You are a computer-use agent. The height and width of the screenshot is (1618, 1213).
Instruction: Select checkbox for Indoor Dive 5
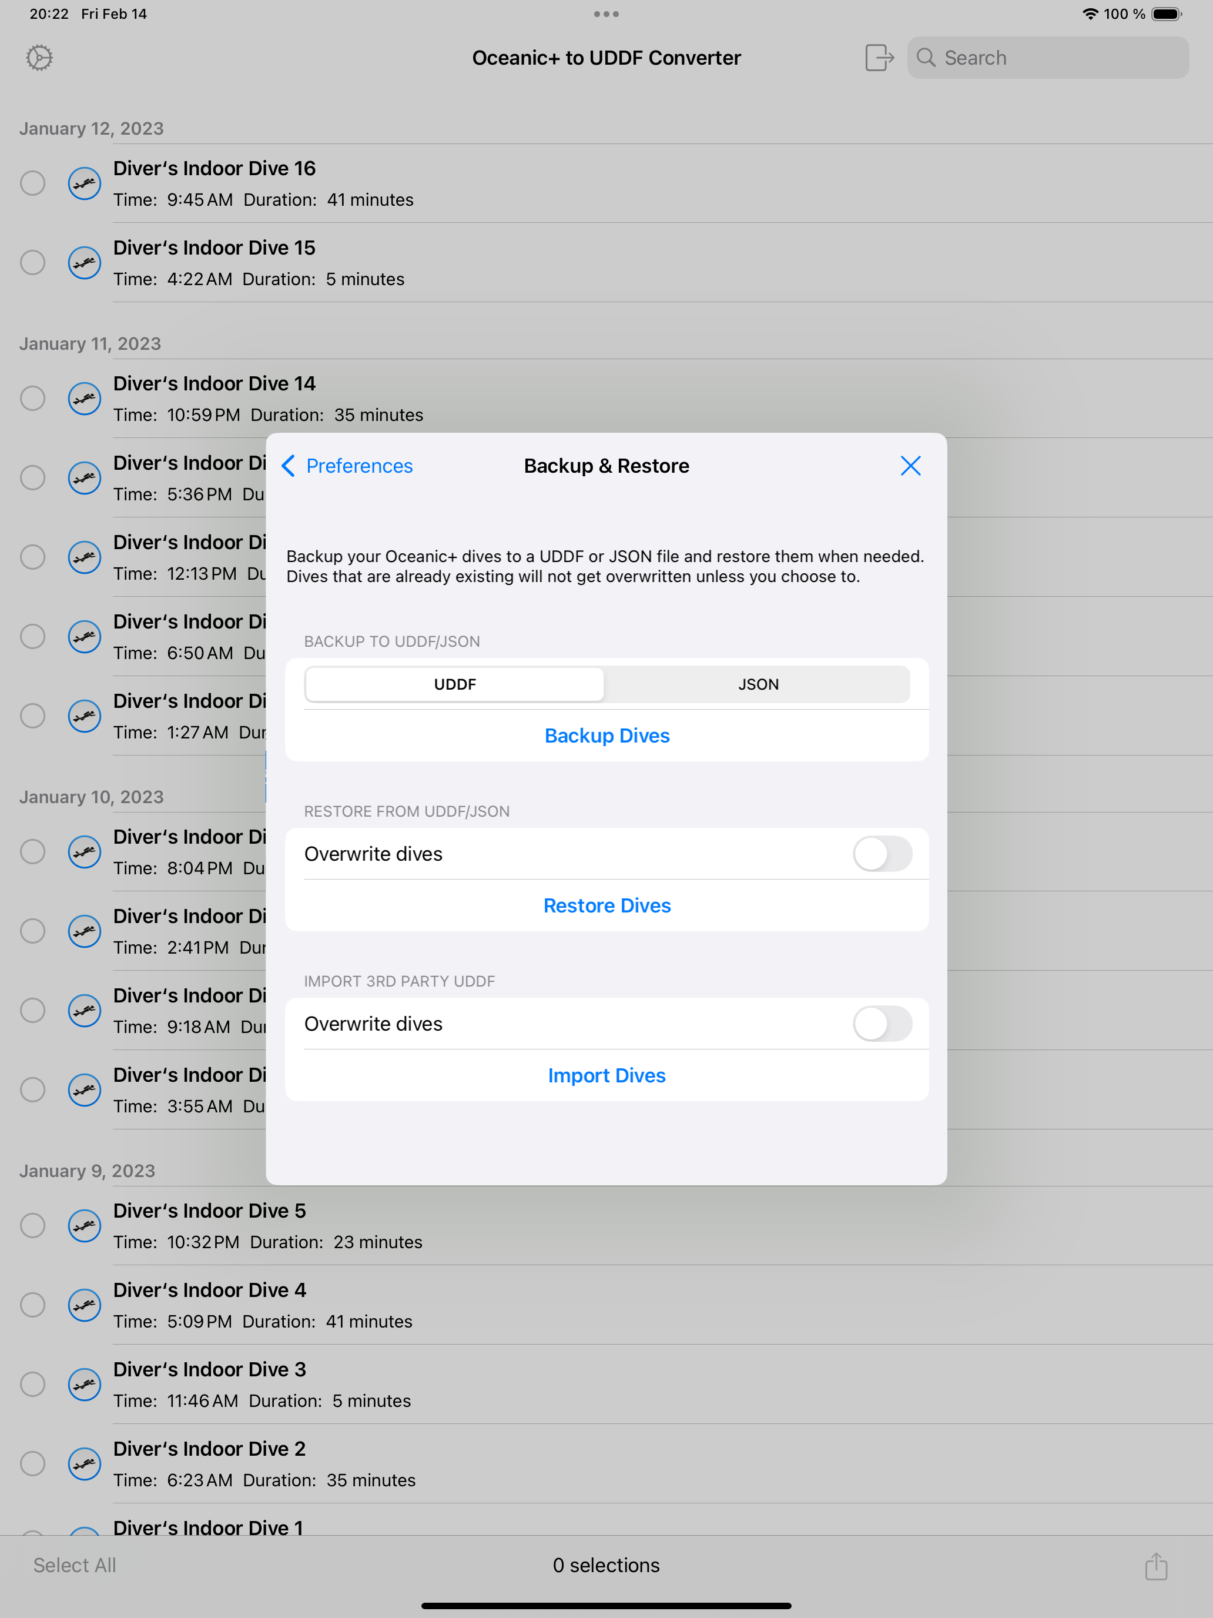click(32, 1226)
